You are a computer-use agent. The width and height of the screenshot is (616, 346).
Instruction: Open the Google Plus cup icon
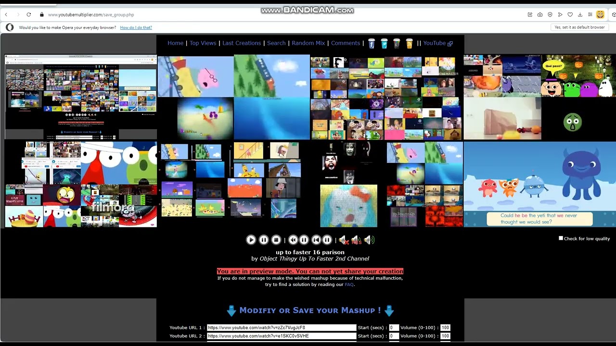coord(397,43)
